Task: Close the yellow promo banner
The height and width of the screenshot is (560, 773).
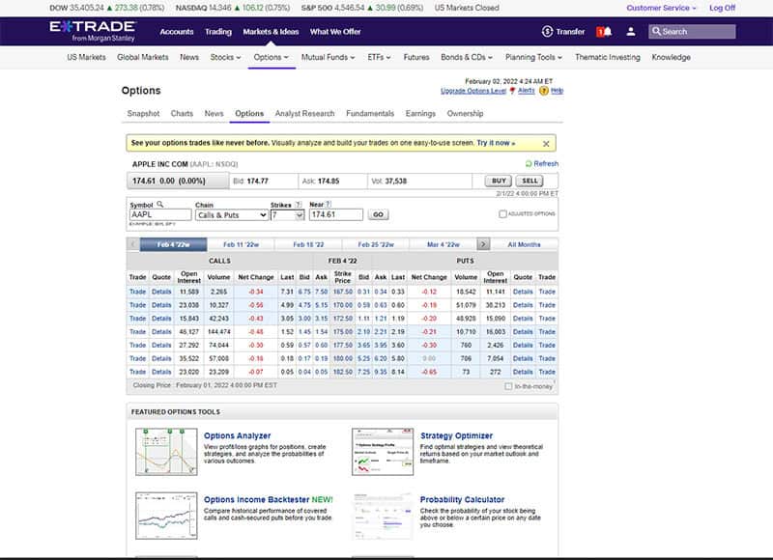Action: [x=546, y=143]
